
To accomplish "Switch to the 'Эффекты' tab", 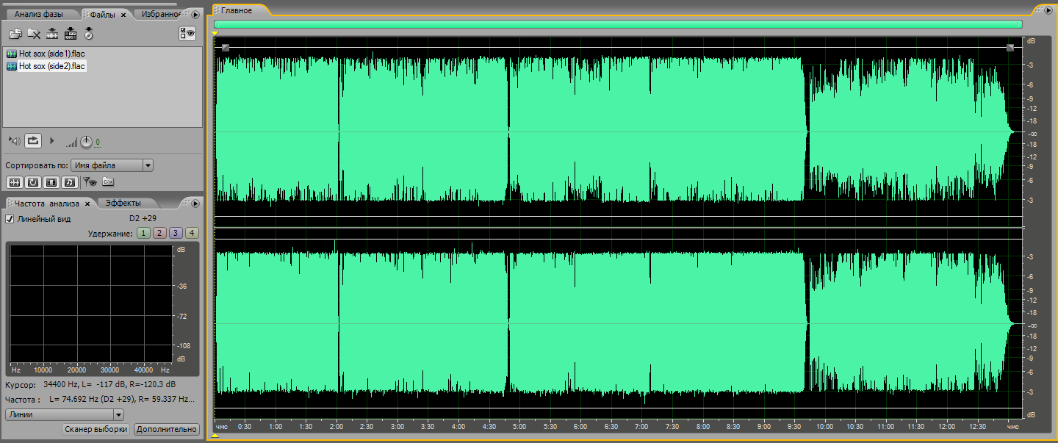I will (122, 204).
